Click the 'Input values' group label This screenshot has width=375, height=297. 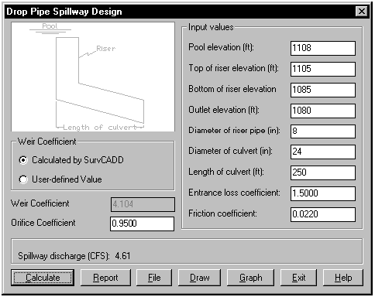211,27
